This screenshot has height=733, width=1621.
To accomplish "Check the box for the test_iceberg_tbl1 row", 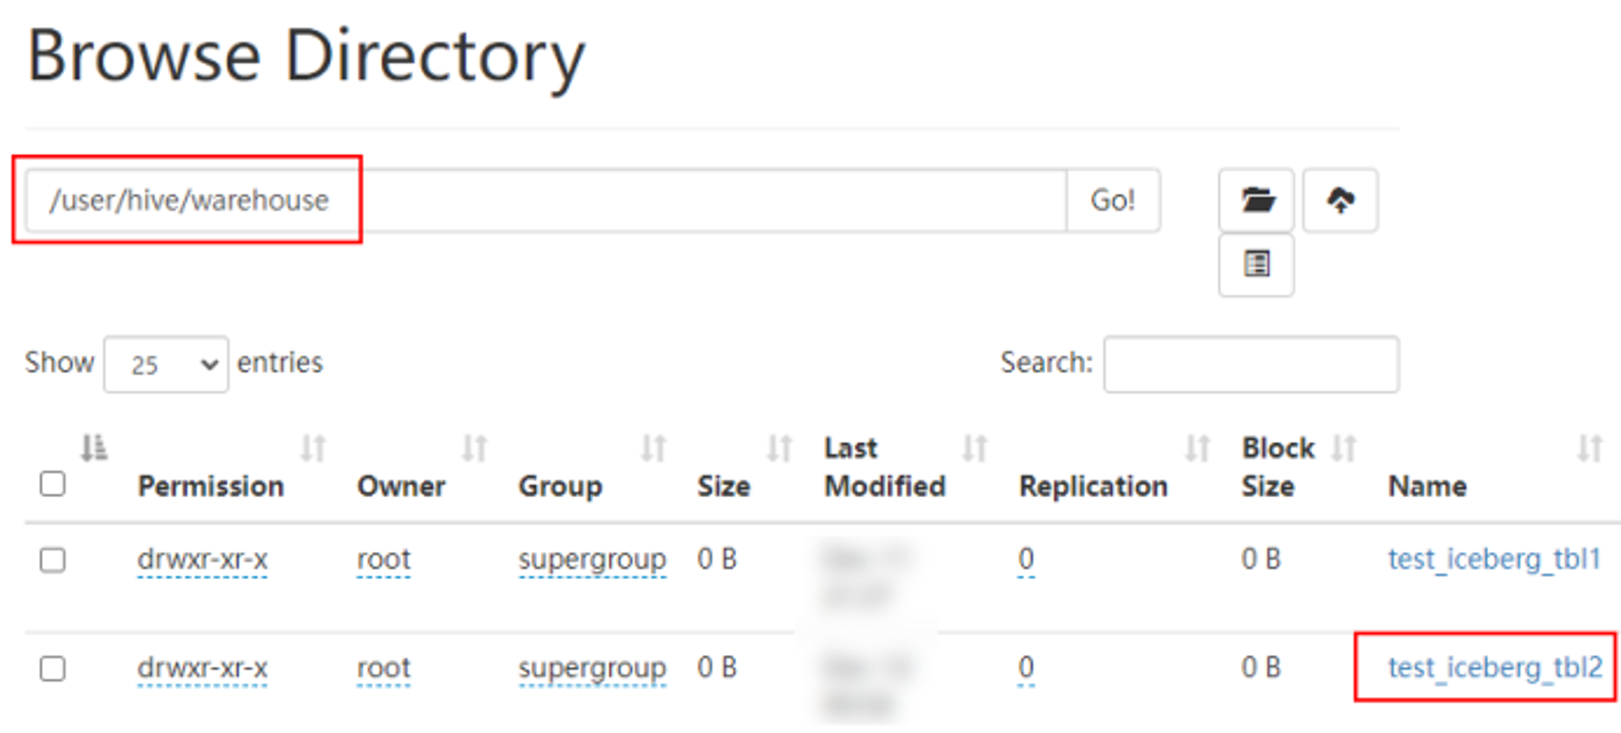I will 53,560.
